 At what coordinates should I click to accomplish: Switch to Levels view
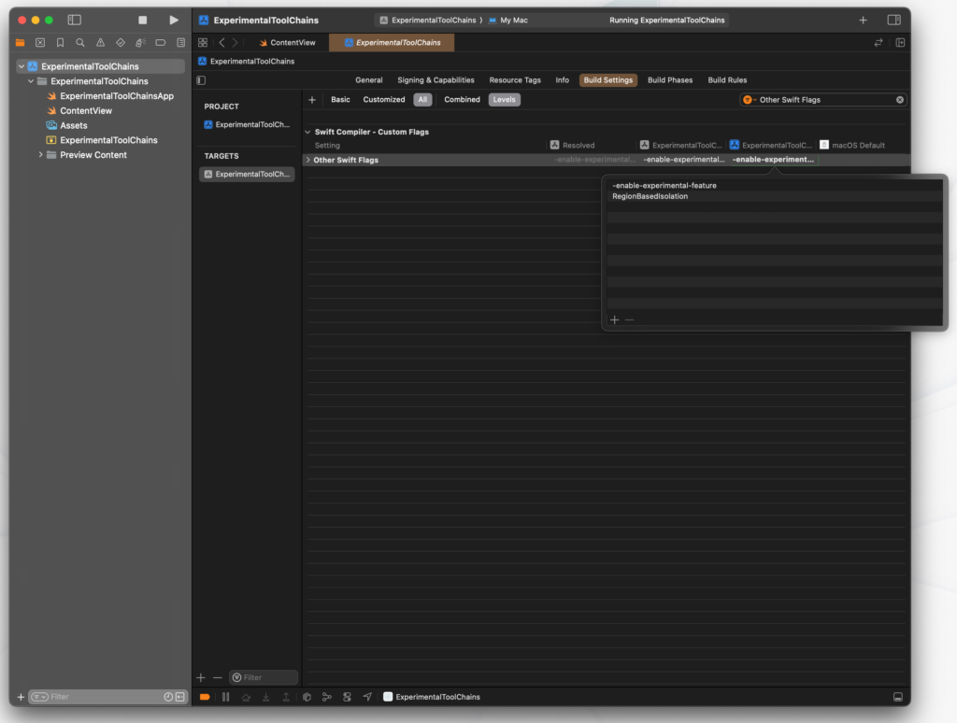pyautogui.click(x=504, y=99)
